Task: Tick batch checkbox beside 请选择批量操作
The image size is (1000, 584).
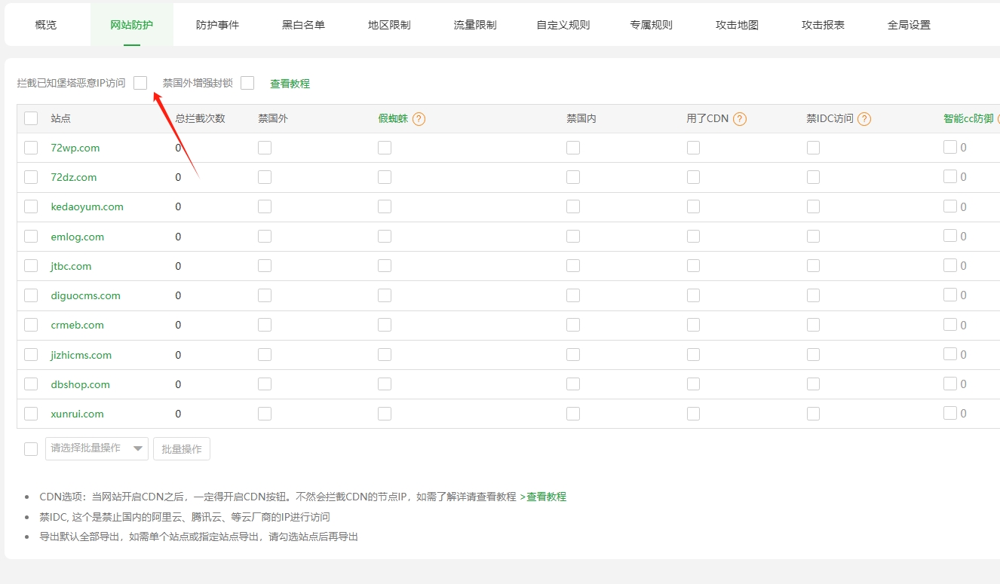Action: click(x=31, y=449)
